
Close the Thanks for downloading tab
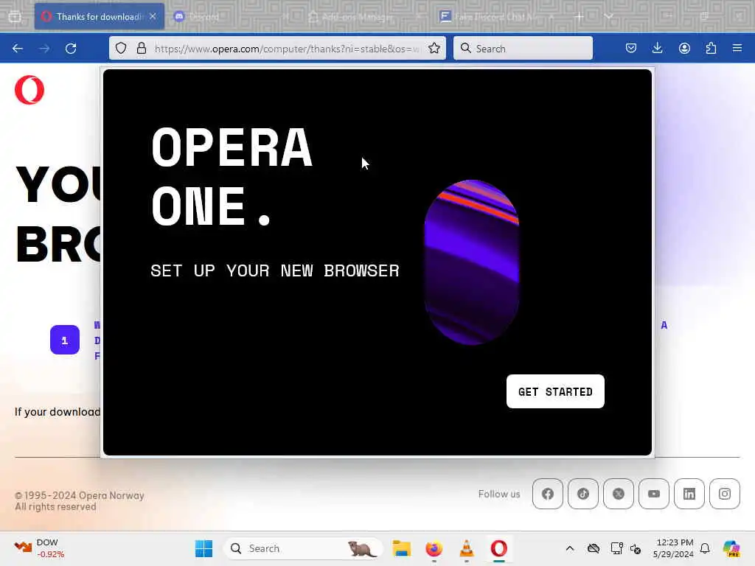pos(153,16)
